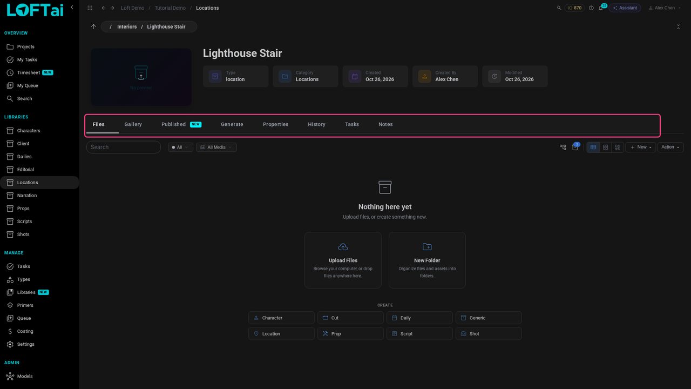691x389 pixels.
Task: Switch to masonry tile view layout
Action: tap(618, 147)
